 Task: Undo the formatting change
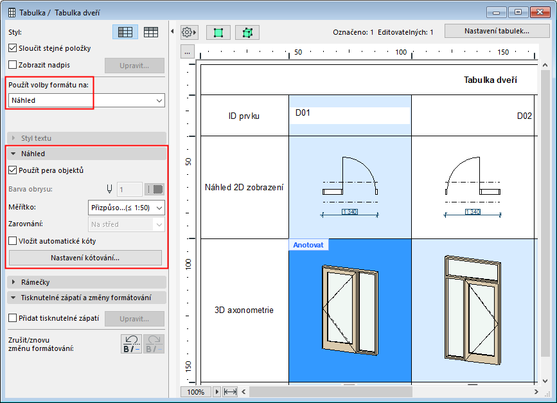coord(131,344)
